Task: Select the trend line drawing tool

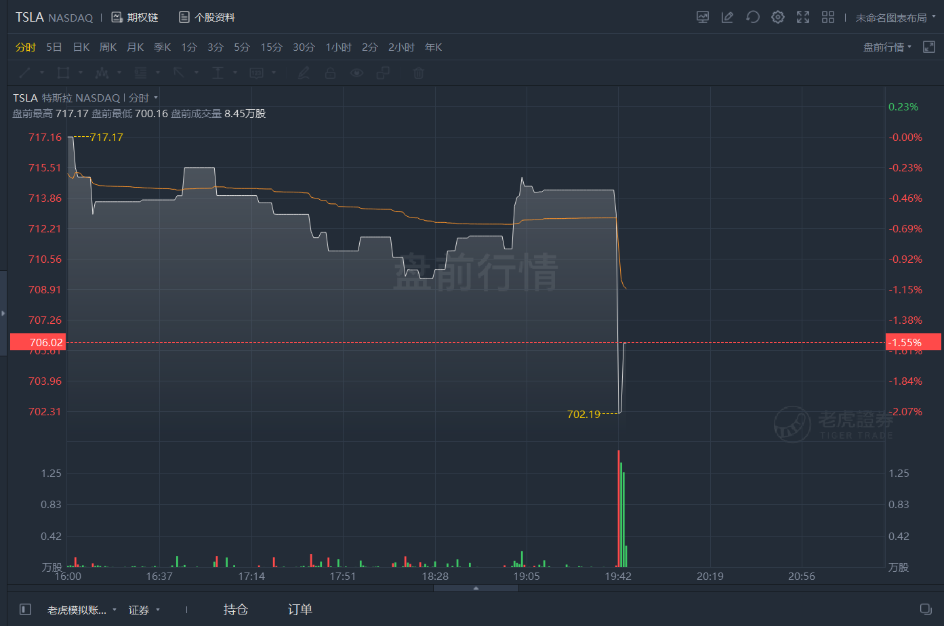Action: [25, 72]
